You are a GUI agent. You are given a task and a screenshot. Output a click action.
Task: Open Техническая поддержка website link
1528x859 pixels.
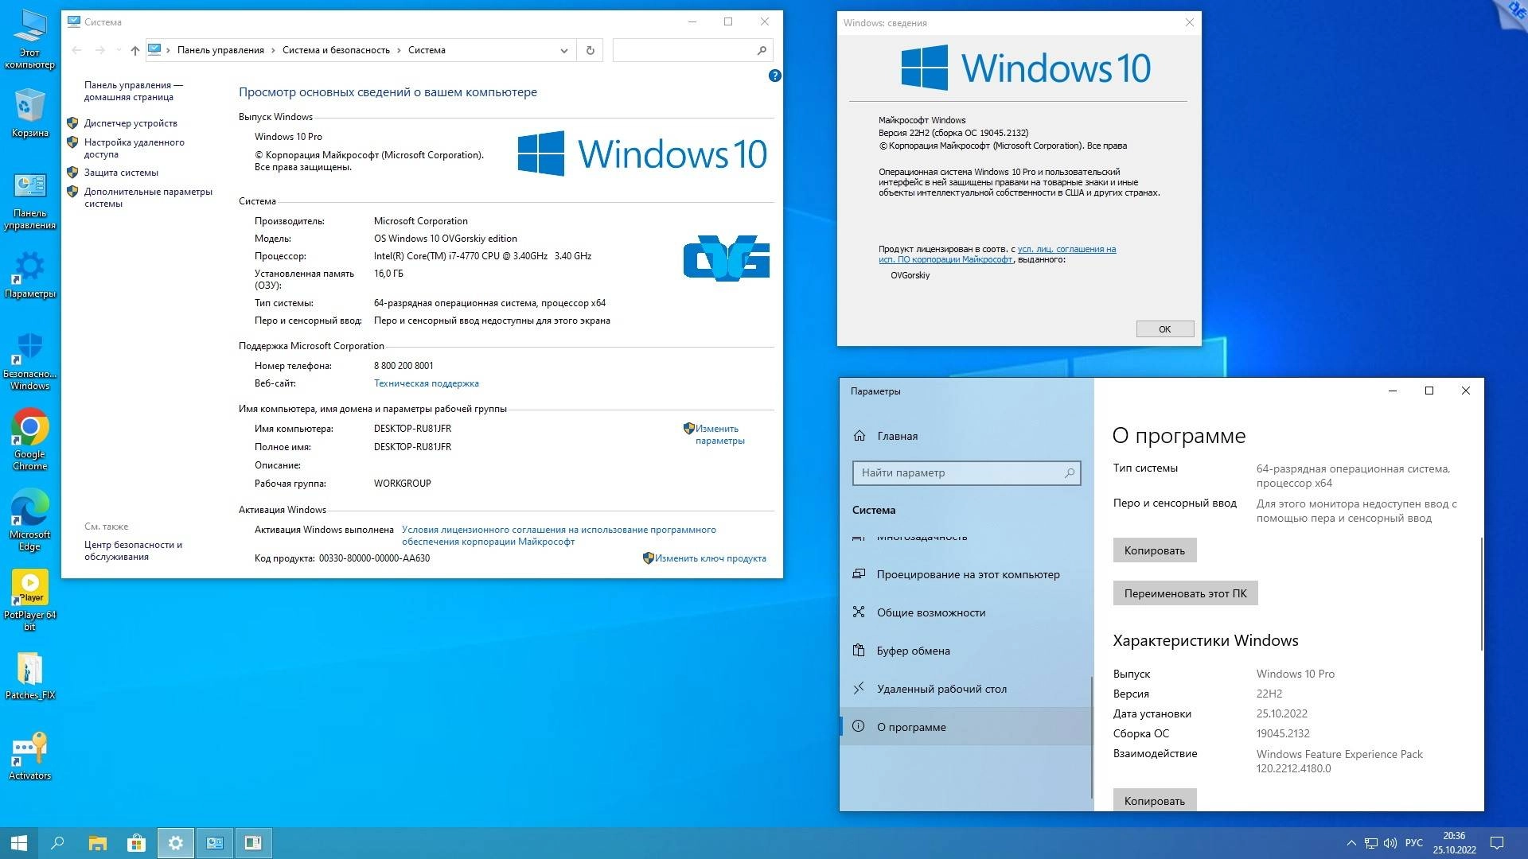pyautogui.click(x=426, y=383)
